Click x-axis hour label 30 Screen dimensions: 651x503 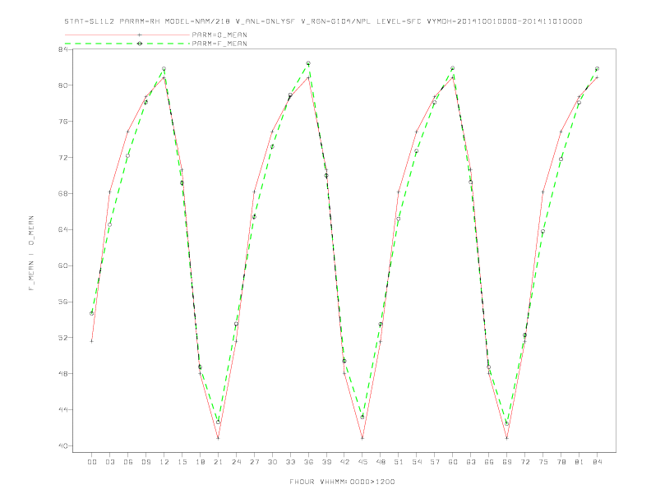point(272,462)
